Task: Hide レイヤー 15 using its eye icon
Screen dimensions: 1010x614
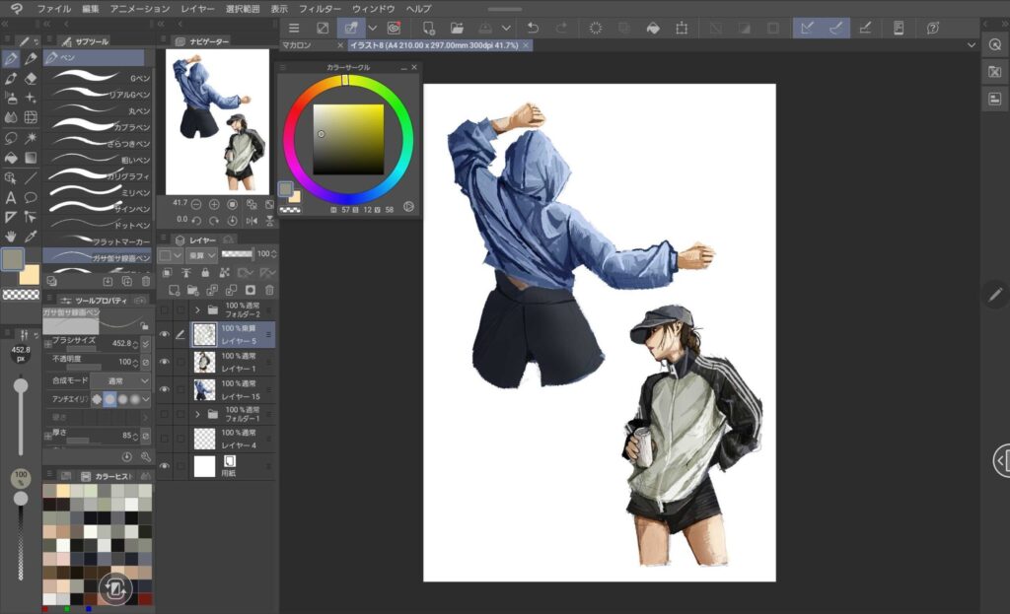Action: [165, 389]
